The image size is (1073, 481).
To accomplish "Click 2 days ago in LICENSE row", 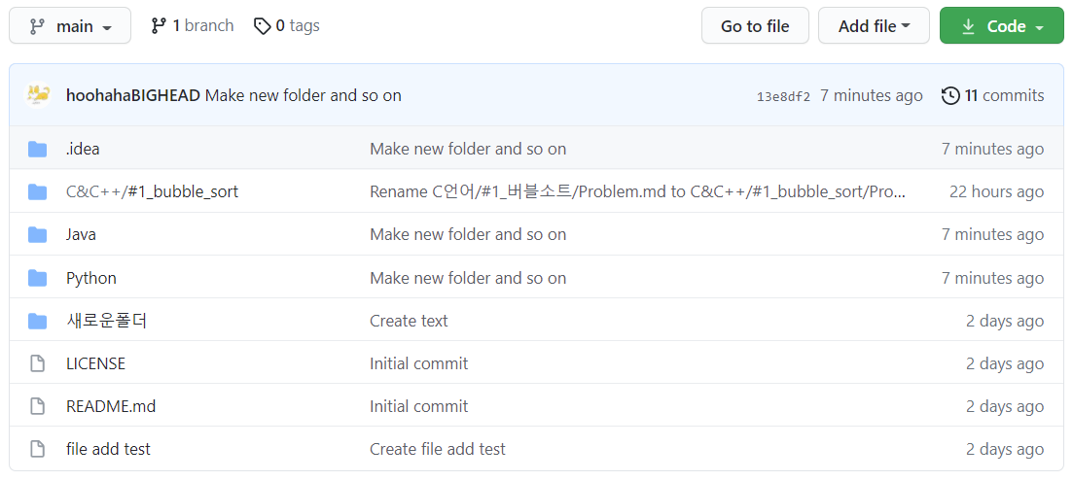I will [1005, 364].
